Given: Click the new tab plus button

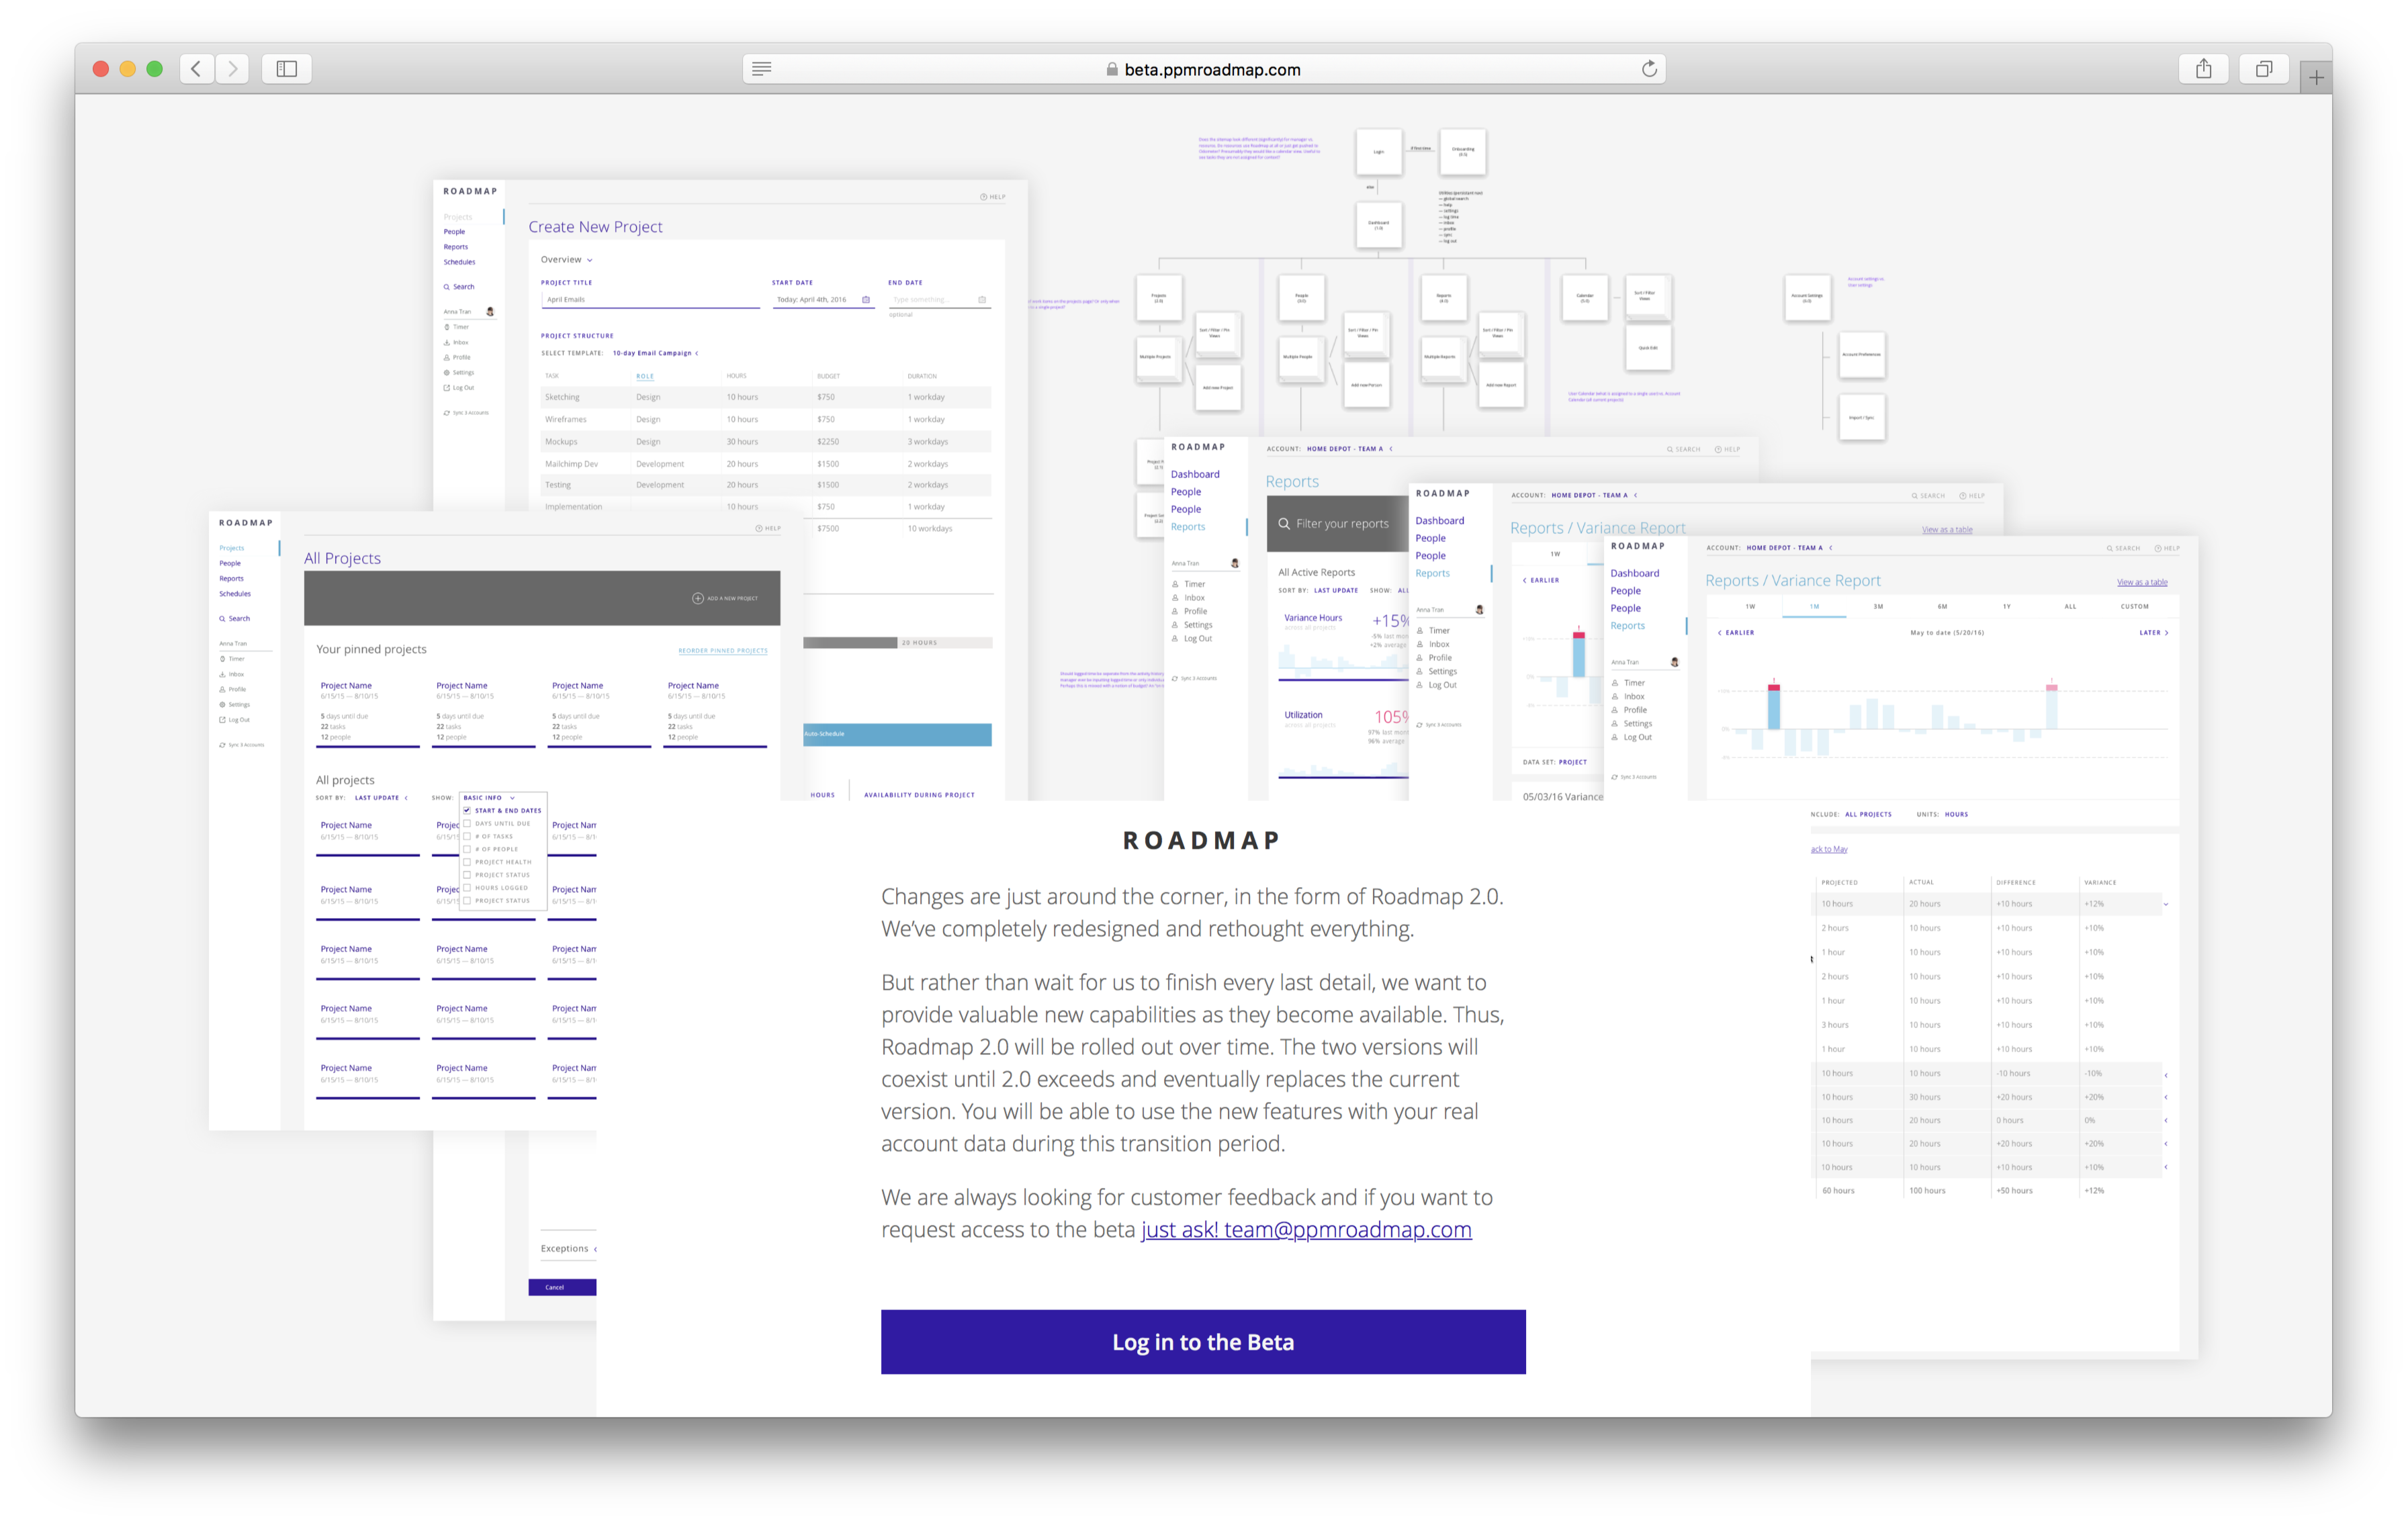Looking at the screenshot, I should [x=2316, y=77].
